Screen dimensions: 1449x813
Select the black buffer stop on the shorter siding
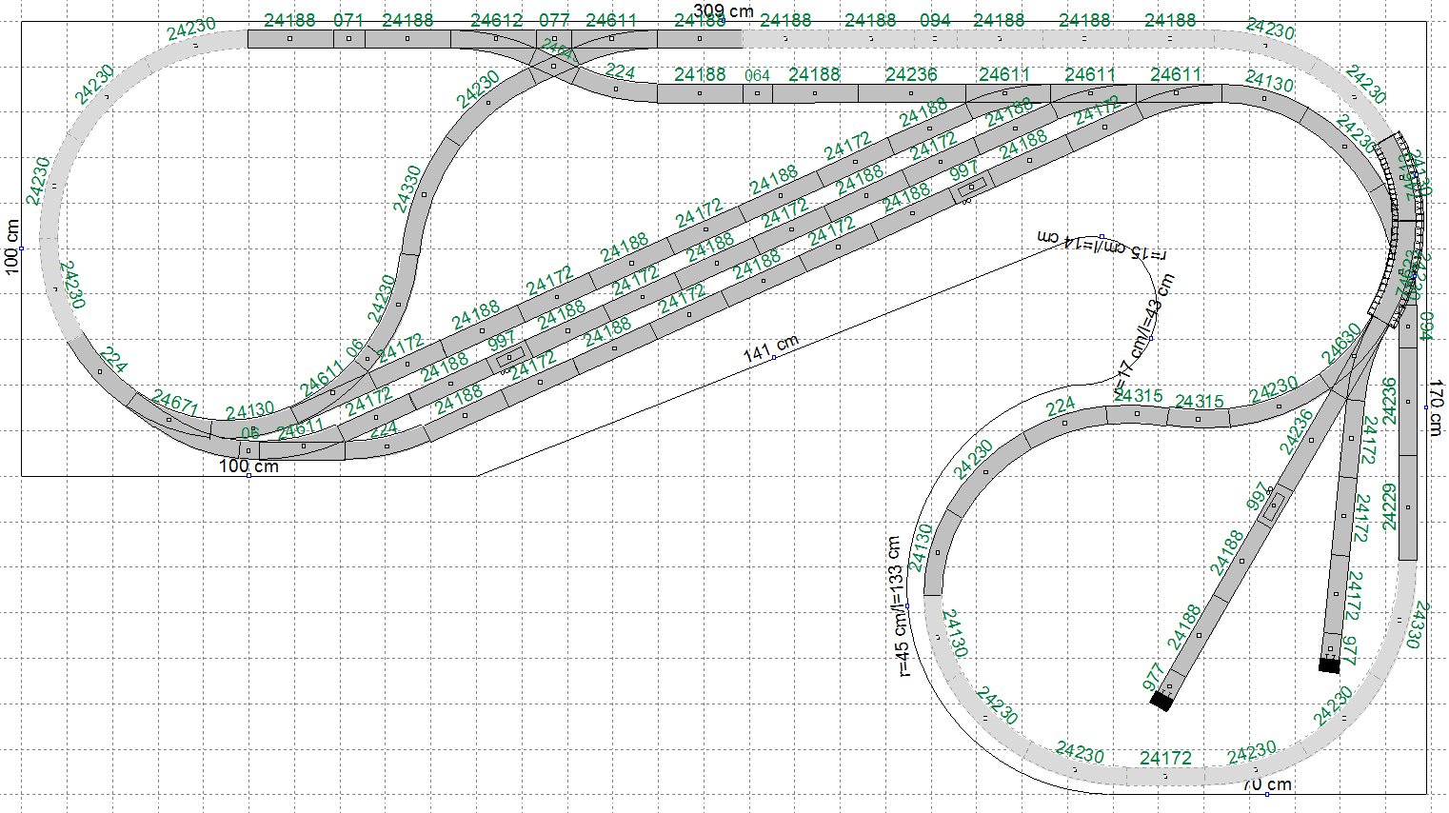tap(1329, 665)
